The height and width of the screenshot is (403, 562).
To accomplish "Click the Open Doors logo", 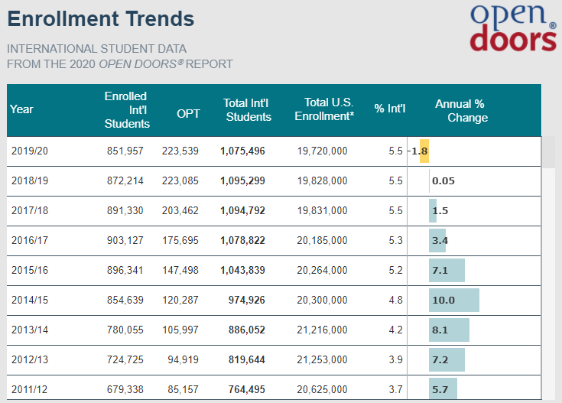I will click(x=512, y=28).
